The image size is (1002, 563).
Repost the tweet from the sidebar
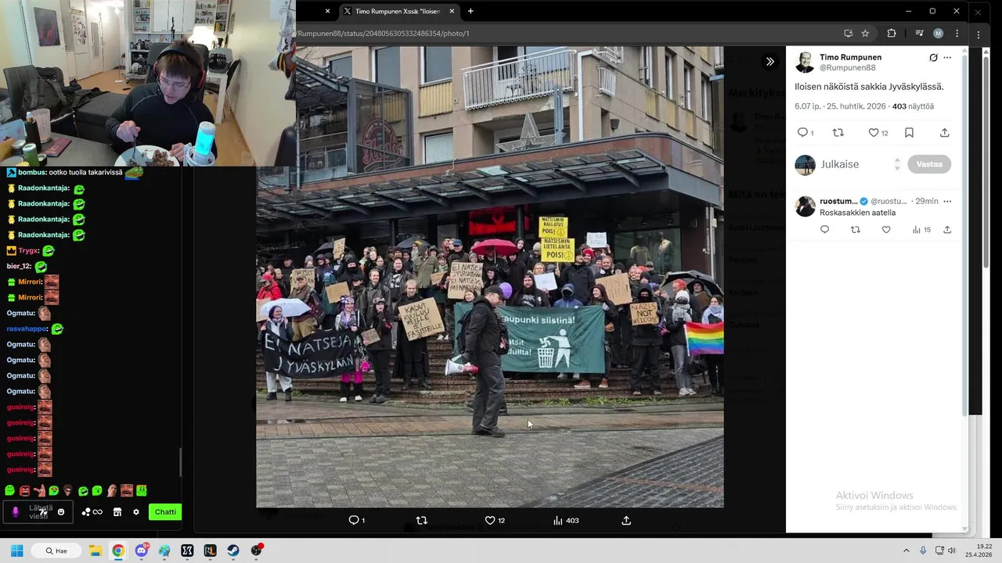pyautogui.click(x=838, y=133)
